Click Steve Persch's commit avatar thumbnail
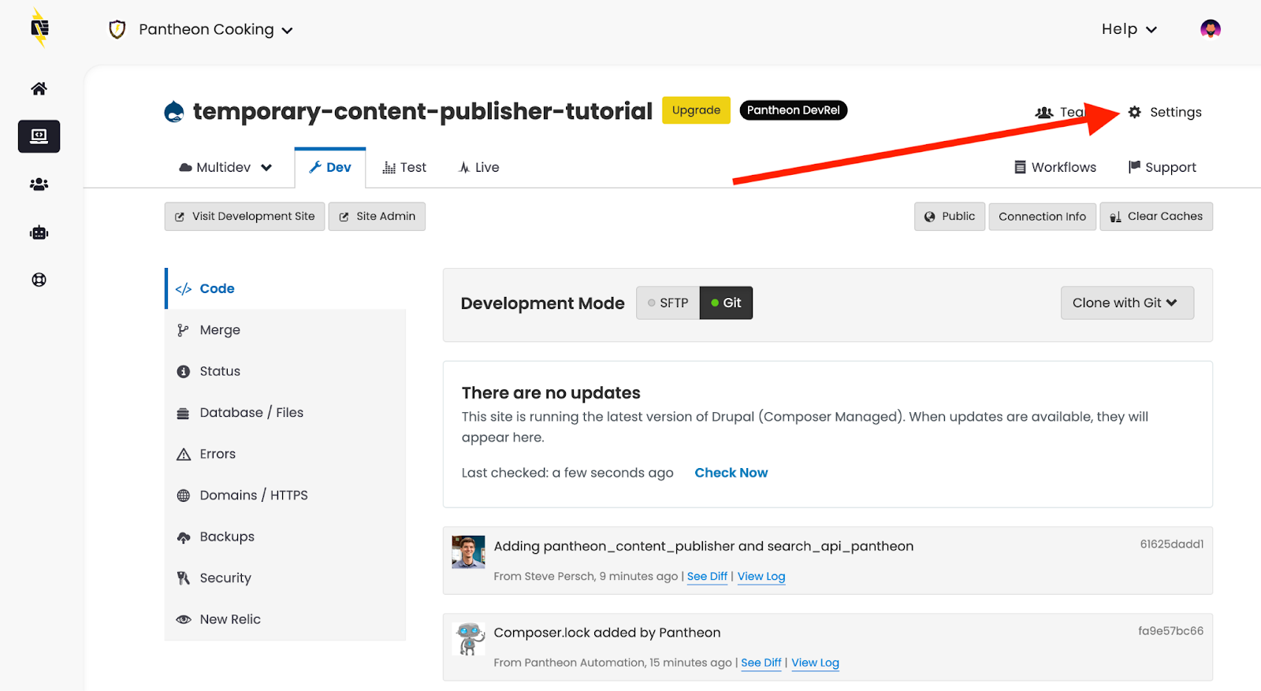Image resolution: width=1261 pixels, height=691 pixels. (468, 552)
